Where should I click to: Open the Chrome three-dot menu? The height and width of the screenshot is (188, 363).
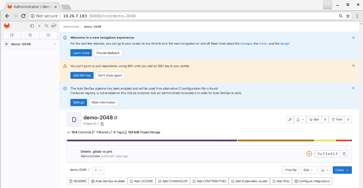[x=357, y=16]
